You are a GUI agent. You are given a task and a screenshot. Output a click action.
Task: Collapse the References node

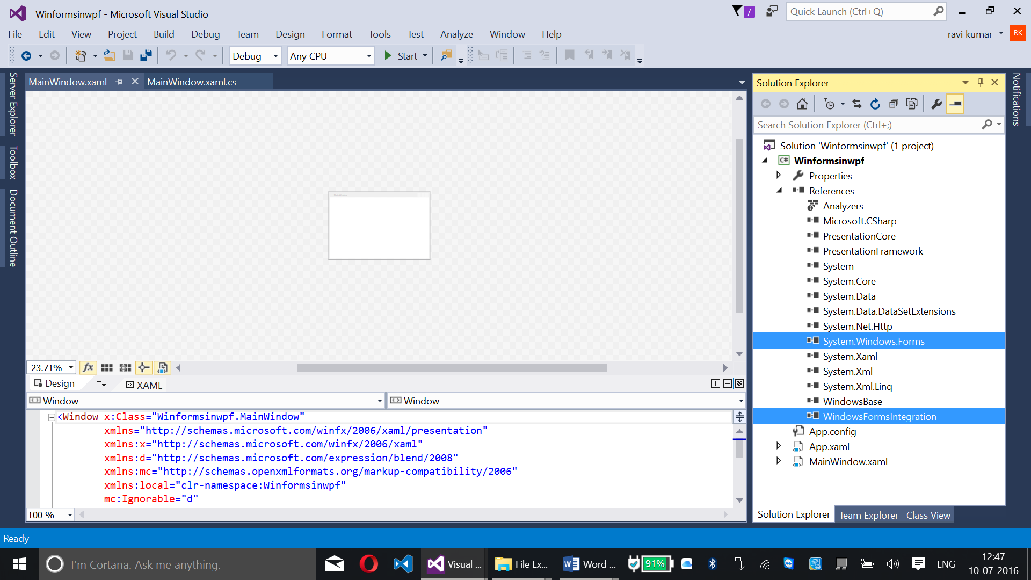click(x=779, y=191)
